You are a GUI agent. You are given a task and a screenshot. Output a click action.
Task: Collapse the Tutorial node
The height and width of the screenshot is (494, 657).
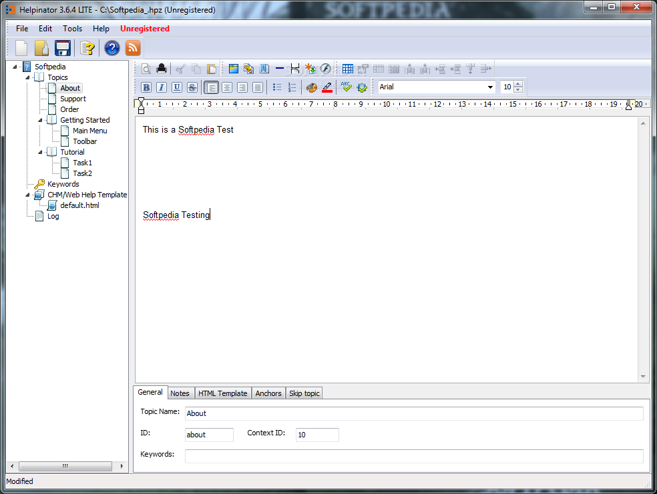[x=40, y=152]
